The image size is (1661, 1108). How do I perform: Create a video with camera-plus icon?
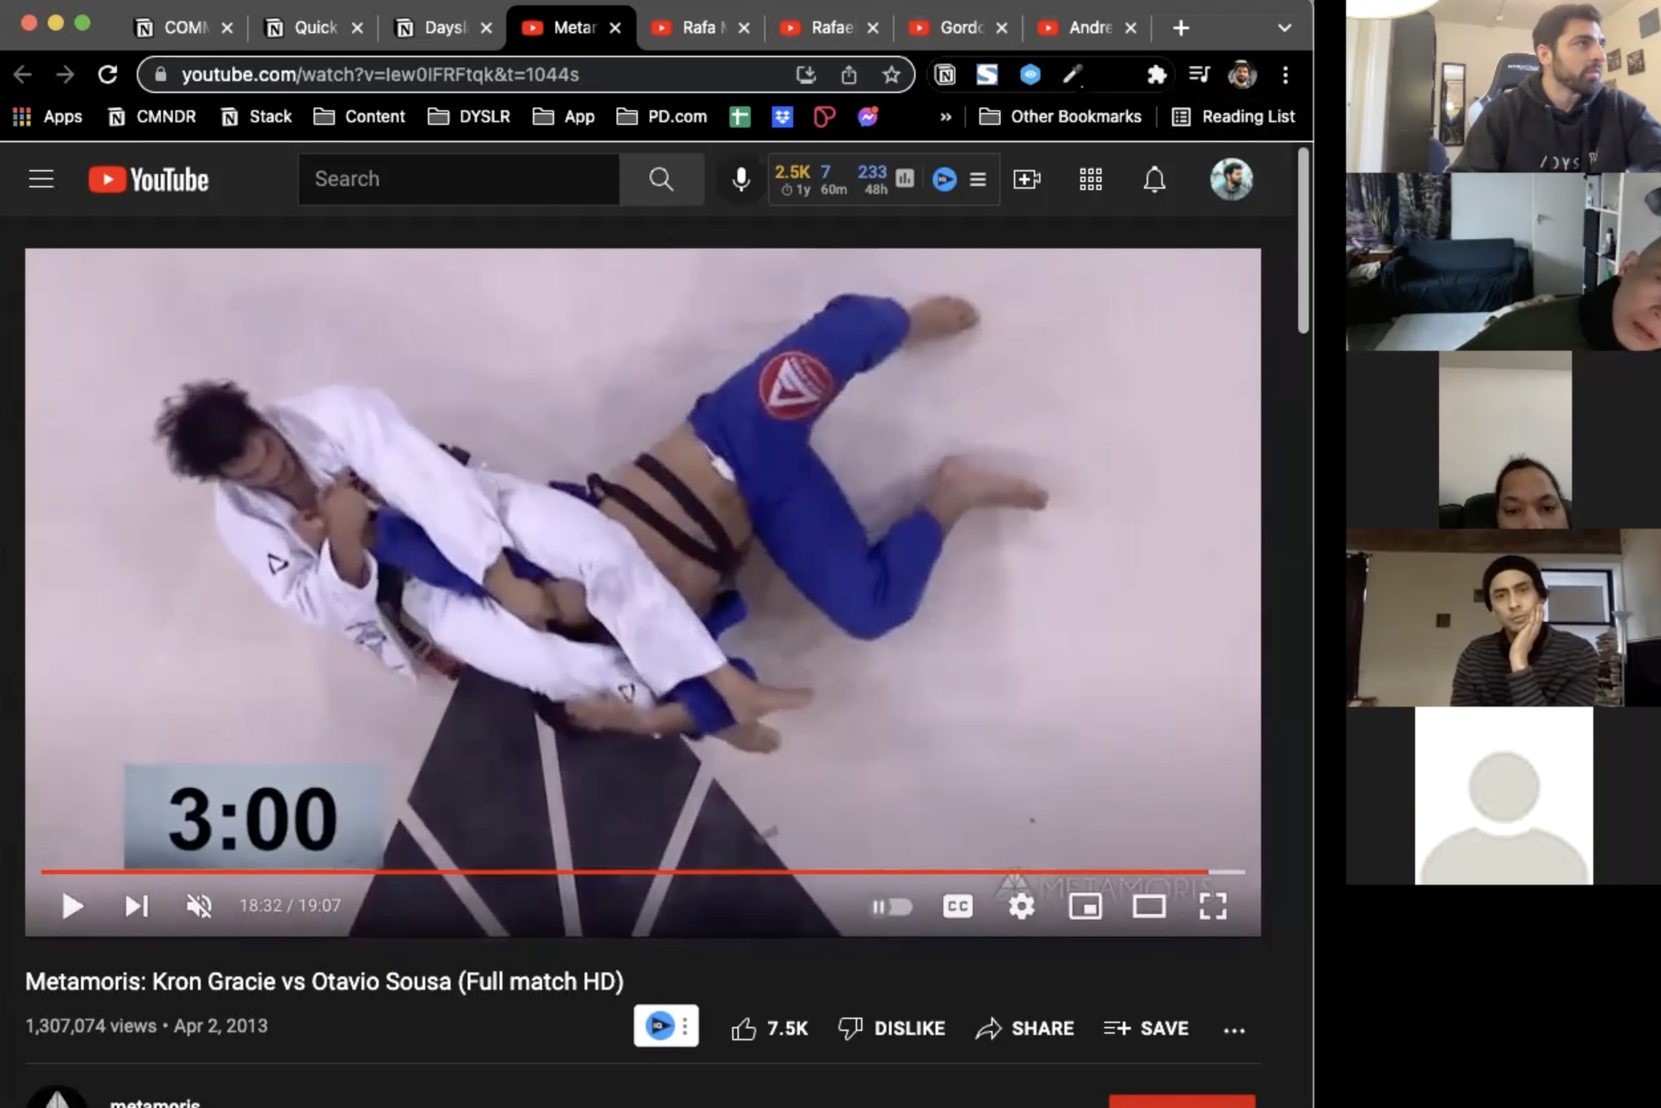point(1026,179)
